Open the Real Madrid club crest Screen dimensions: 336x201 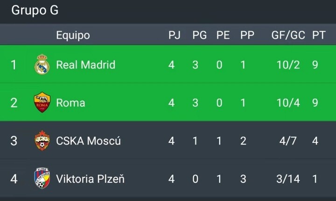point(42,64)
